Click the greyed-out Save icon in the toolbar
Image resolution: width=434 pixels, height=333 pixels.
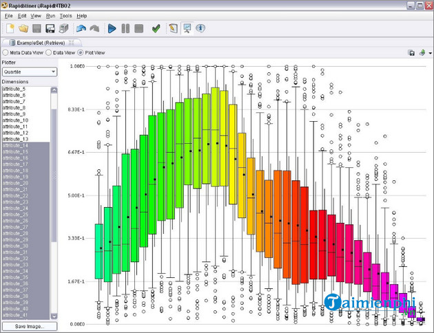click(37, 28)
